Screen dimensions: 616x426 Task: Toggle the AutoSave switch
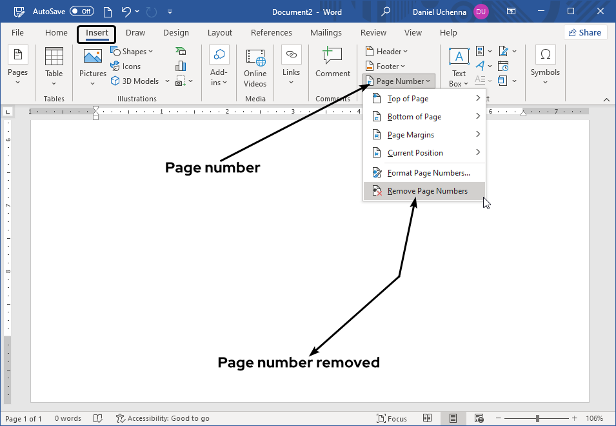[x=81, y=11]
